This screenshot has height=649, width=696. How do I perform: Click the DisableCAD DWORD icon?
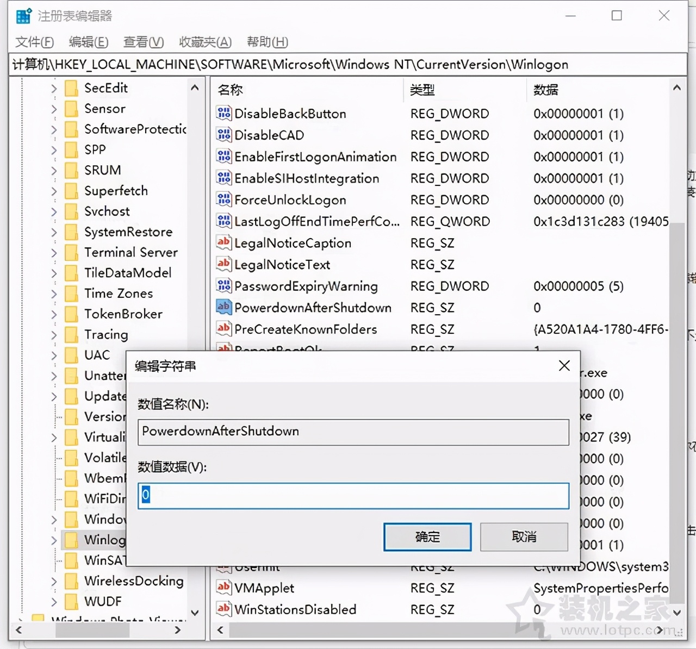click(x=223, y=135)
